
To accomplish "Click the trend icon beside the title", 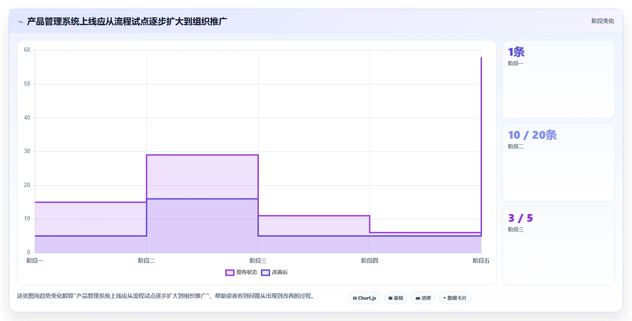I will pos(20,22).
